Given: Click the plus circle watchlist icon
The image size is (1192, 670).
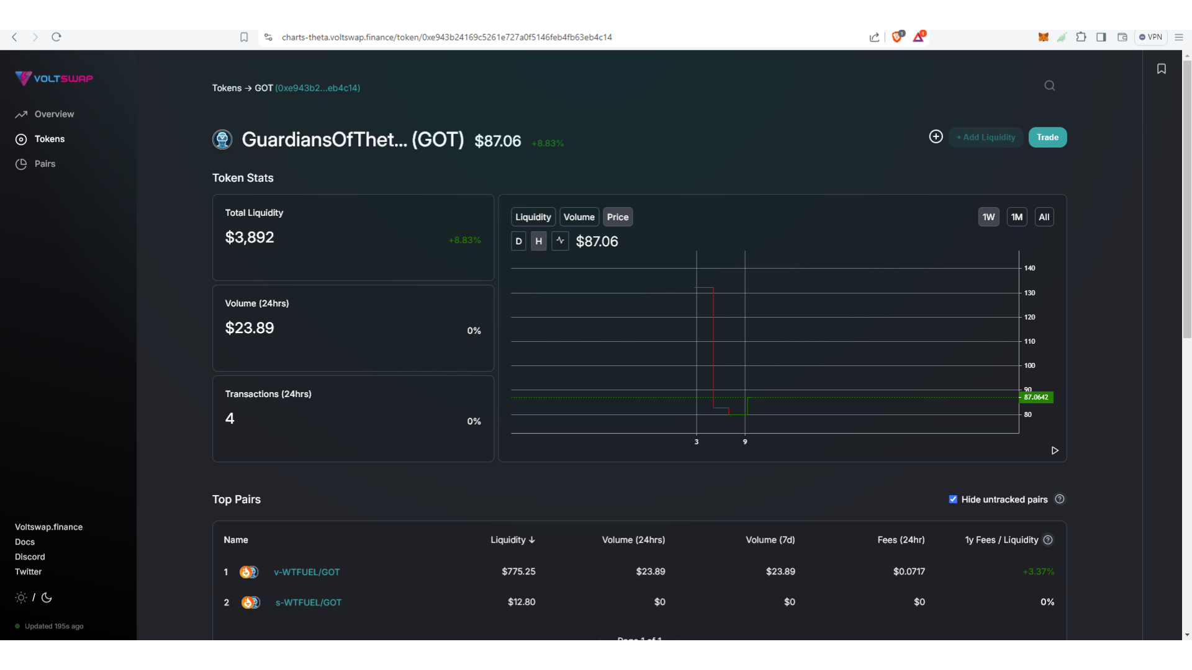Looking at the screenshot, I should click(x=936, y=136).
